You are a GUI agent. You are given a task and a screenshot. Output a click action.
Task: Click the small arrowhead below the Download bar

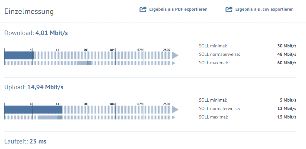click(174, 63)
